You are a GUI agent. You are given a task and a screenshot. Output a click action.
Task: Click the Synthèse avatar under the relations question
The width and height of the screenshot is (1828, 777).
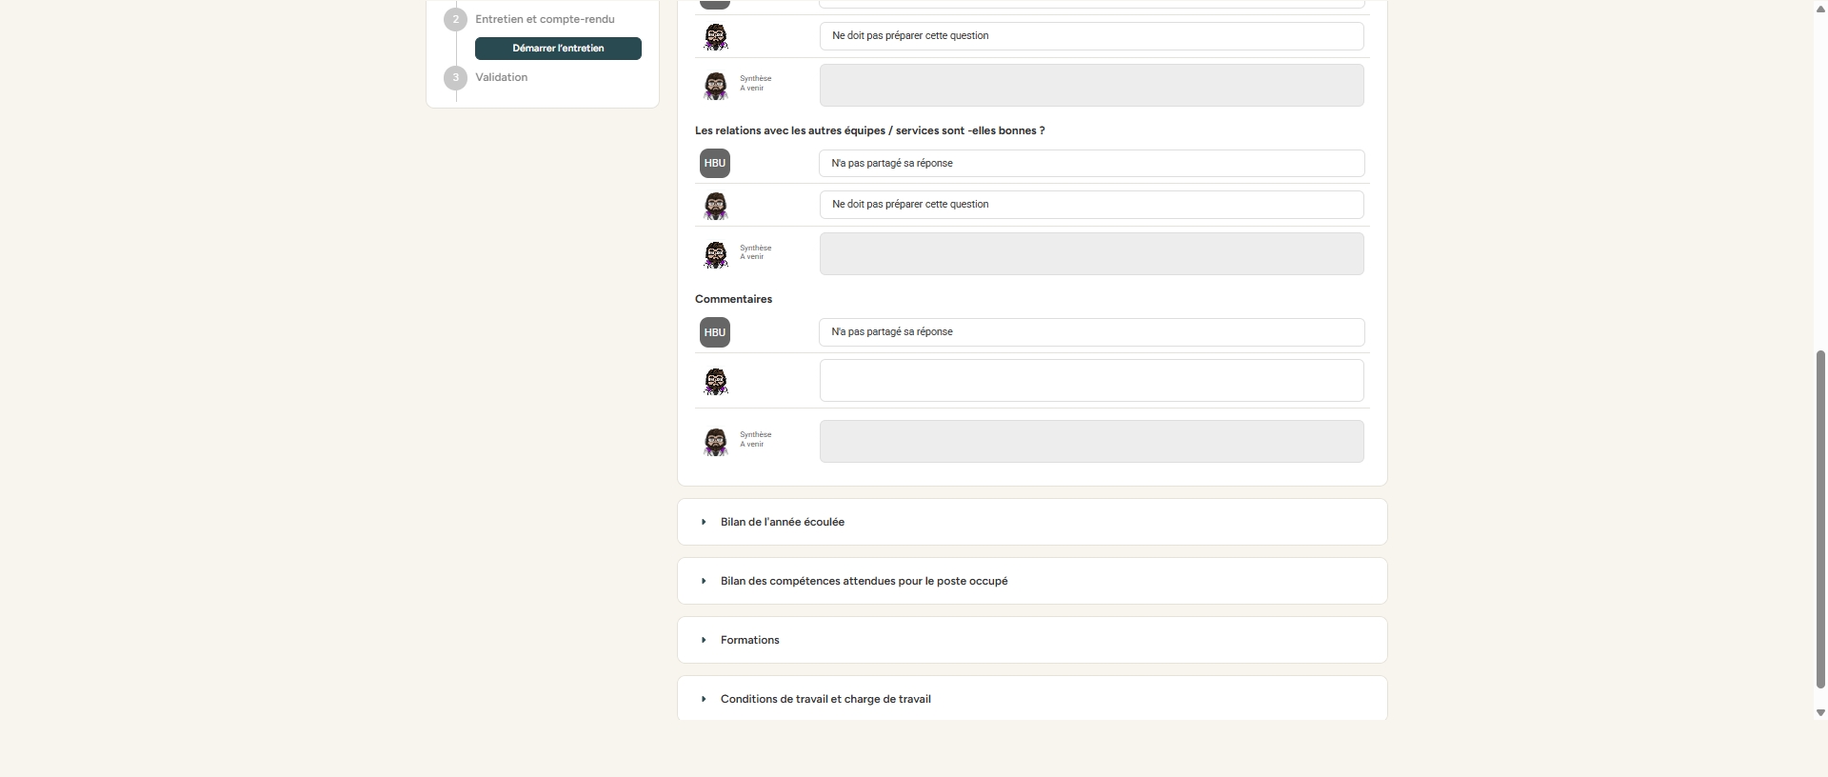[x=716, y=254]
